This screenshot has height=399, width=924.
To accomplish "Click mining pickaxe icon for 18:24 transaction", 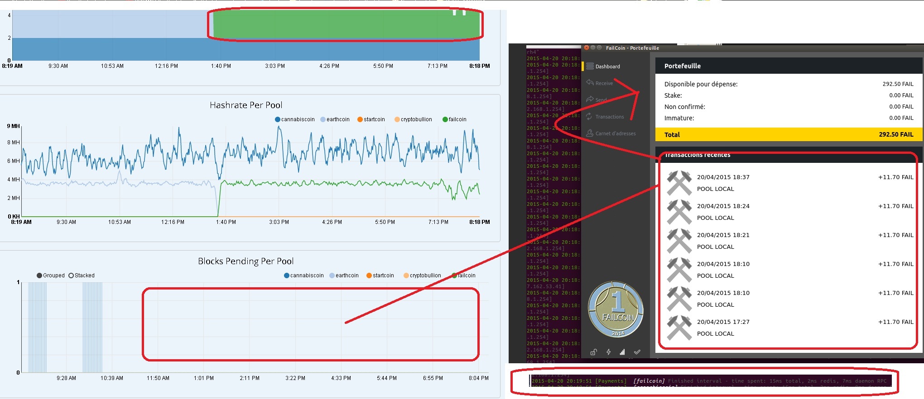I will 679,212.
